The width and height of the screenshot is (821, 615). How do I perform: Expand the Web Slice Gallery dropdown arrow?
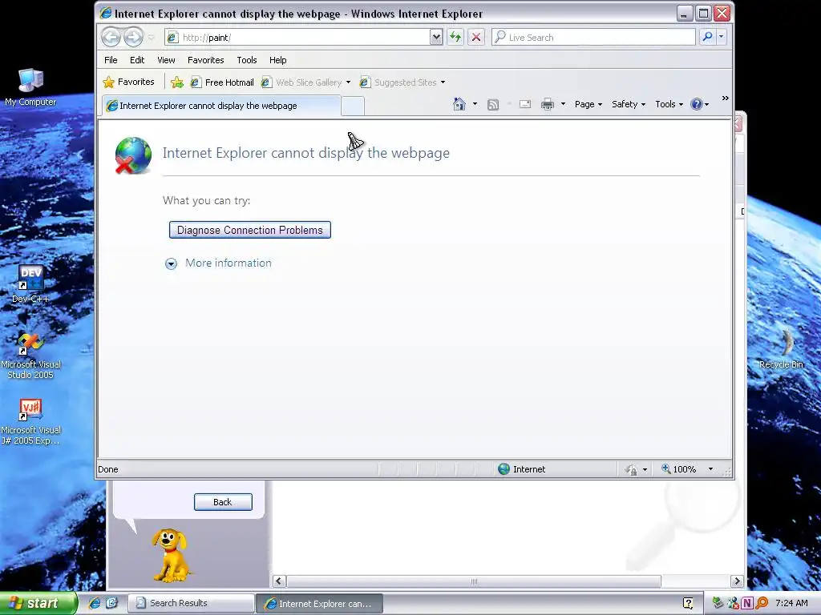pos(348,82)
